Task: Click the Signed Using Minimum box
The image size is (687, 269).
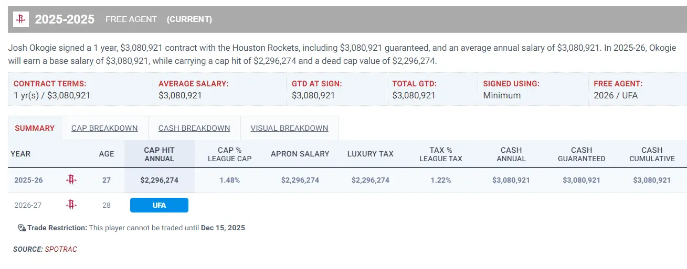Action: click(x=533, y=89)
